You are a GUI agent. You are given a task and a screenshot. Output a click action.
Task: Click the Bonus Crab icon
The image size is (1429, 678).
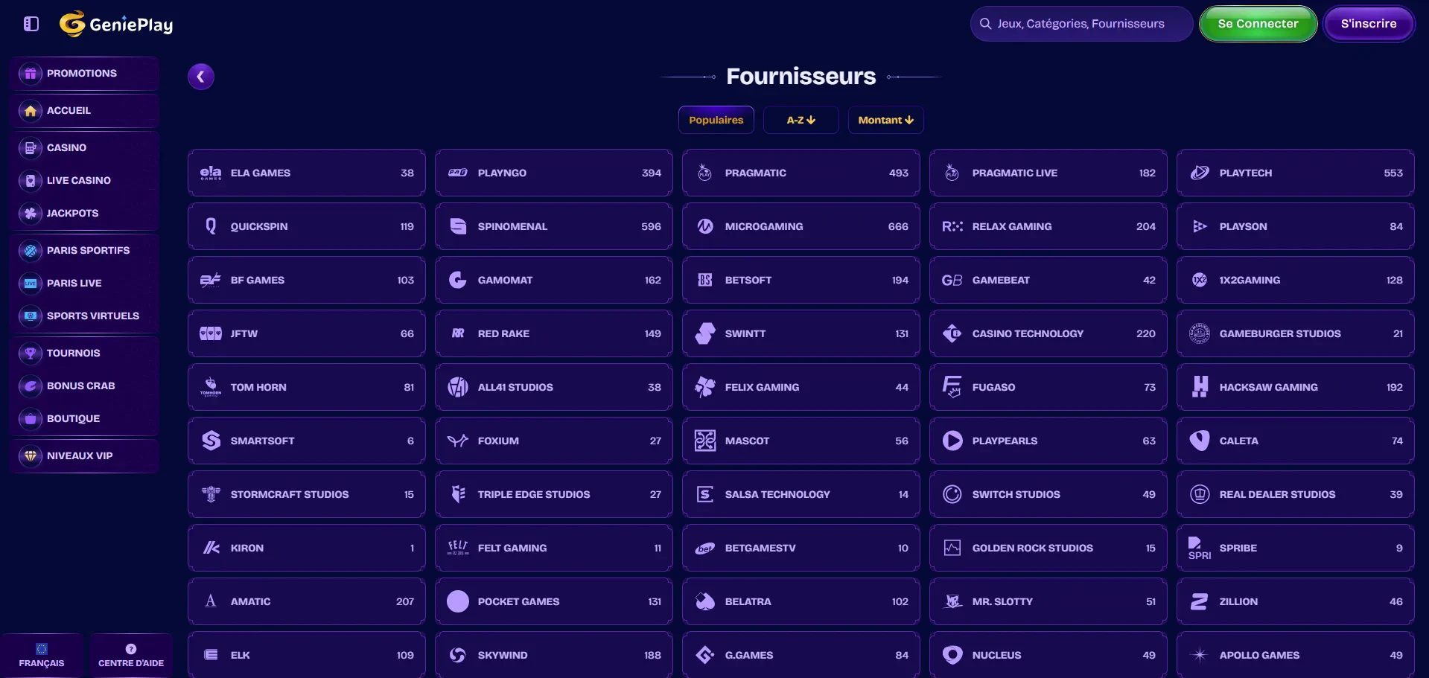[x=31, y=386]
